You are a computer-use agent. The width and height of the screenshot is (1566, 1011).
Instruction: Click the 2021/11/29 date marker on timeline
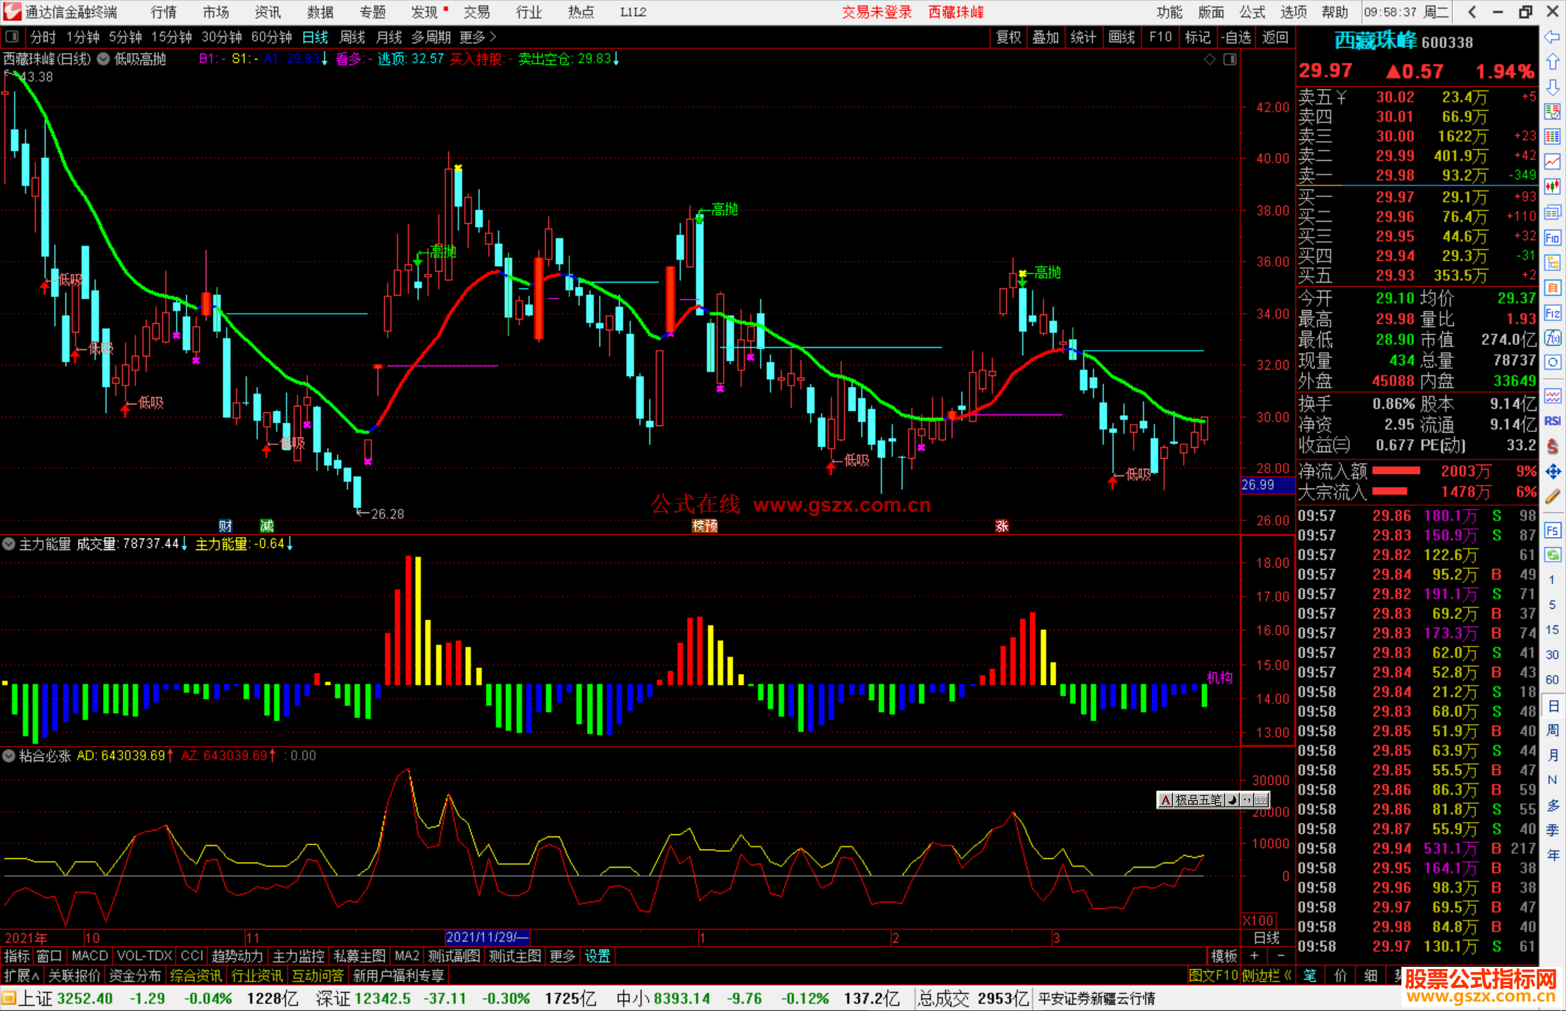pyautogui.click(x=487, y=937)
